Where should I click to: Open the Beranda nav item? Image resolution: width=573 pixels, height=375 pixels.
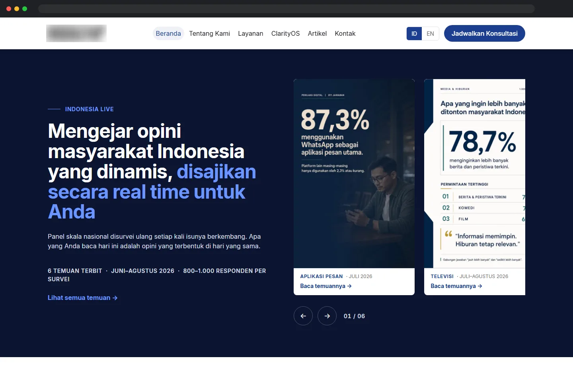[168, 33]
